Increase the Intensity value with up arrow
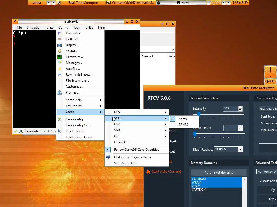 240,107
